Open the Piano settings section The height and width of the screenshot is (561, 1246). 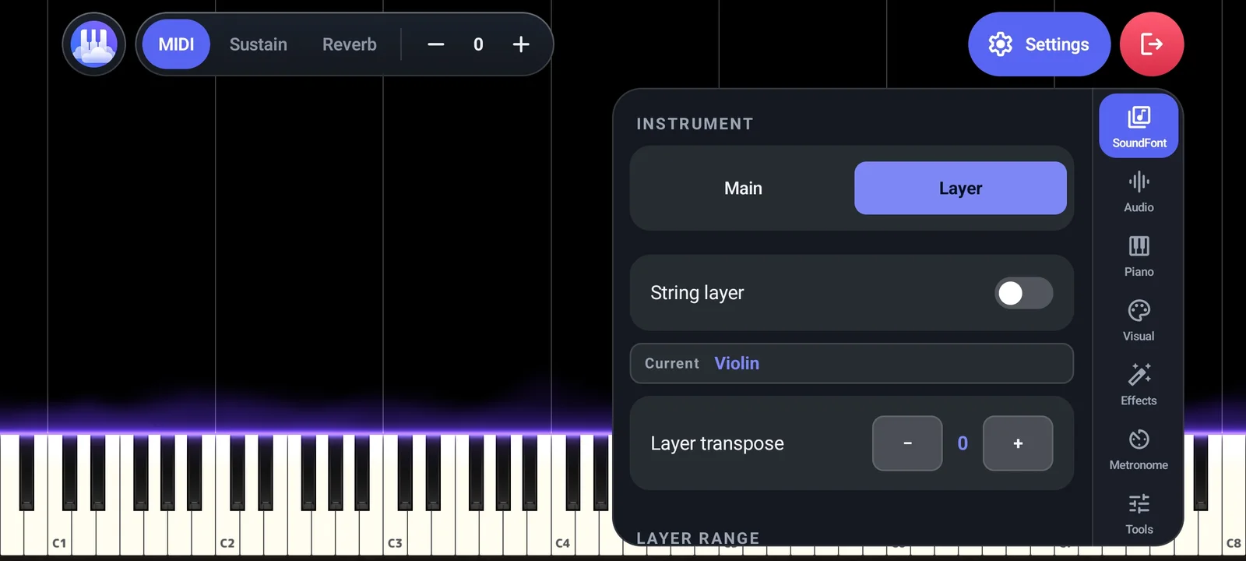pos(1139,256)
